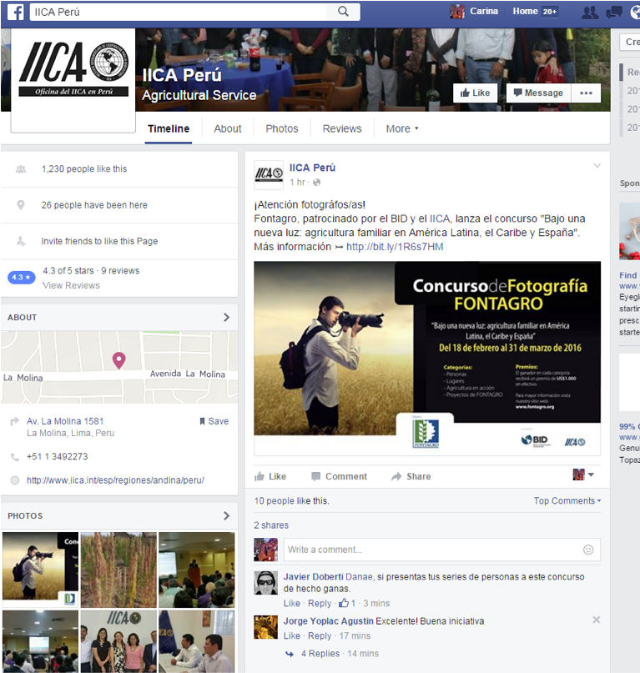Expand the ABOUT section arrow
This screenshot has width=640, height=673.
pyautogui.click(x=226, y=317)
